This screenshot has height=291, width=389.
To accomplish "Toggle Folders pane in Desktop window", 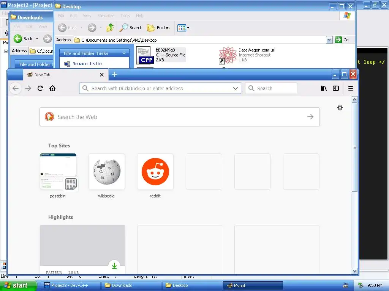I will coord(159,28).
